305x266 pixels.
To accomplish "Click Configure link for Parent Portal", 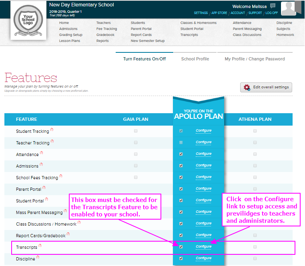I will 203,188.
